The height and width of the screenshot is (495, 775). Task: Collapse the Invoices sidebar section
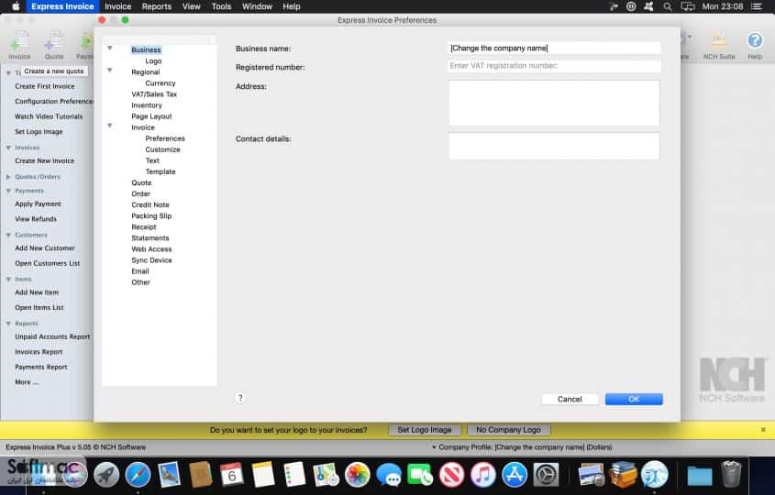[8, 148]
